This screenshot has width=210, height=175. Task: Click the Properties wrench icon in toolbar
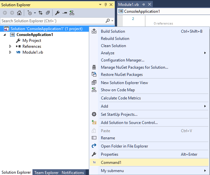pos(57,13)
